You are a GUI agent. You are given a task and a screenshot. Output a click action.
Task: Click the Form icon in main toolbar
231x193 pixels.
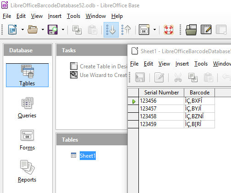click(x=144, y=30)
